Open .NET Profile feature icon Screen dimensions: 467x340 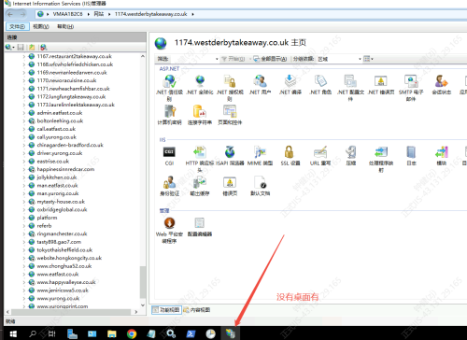(x=350, y=81)
